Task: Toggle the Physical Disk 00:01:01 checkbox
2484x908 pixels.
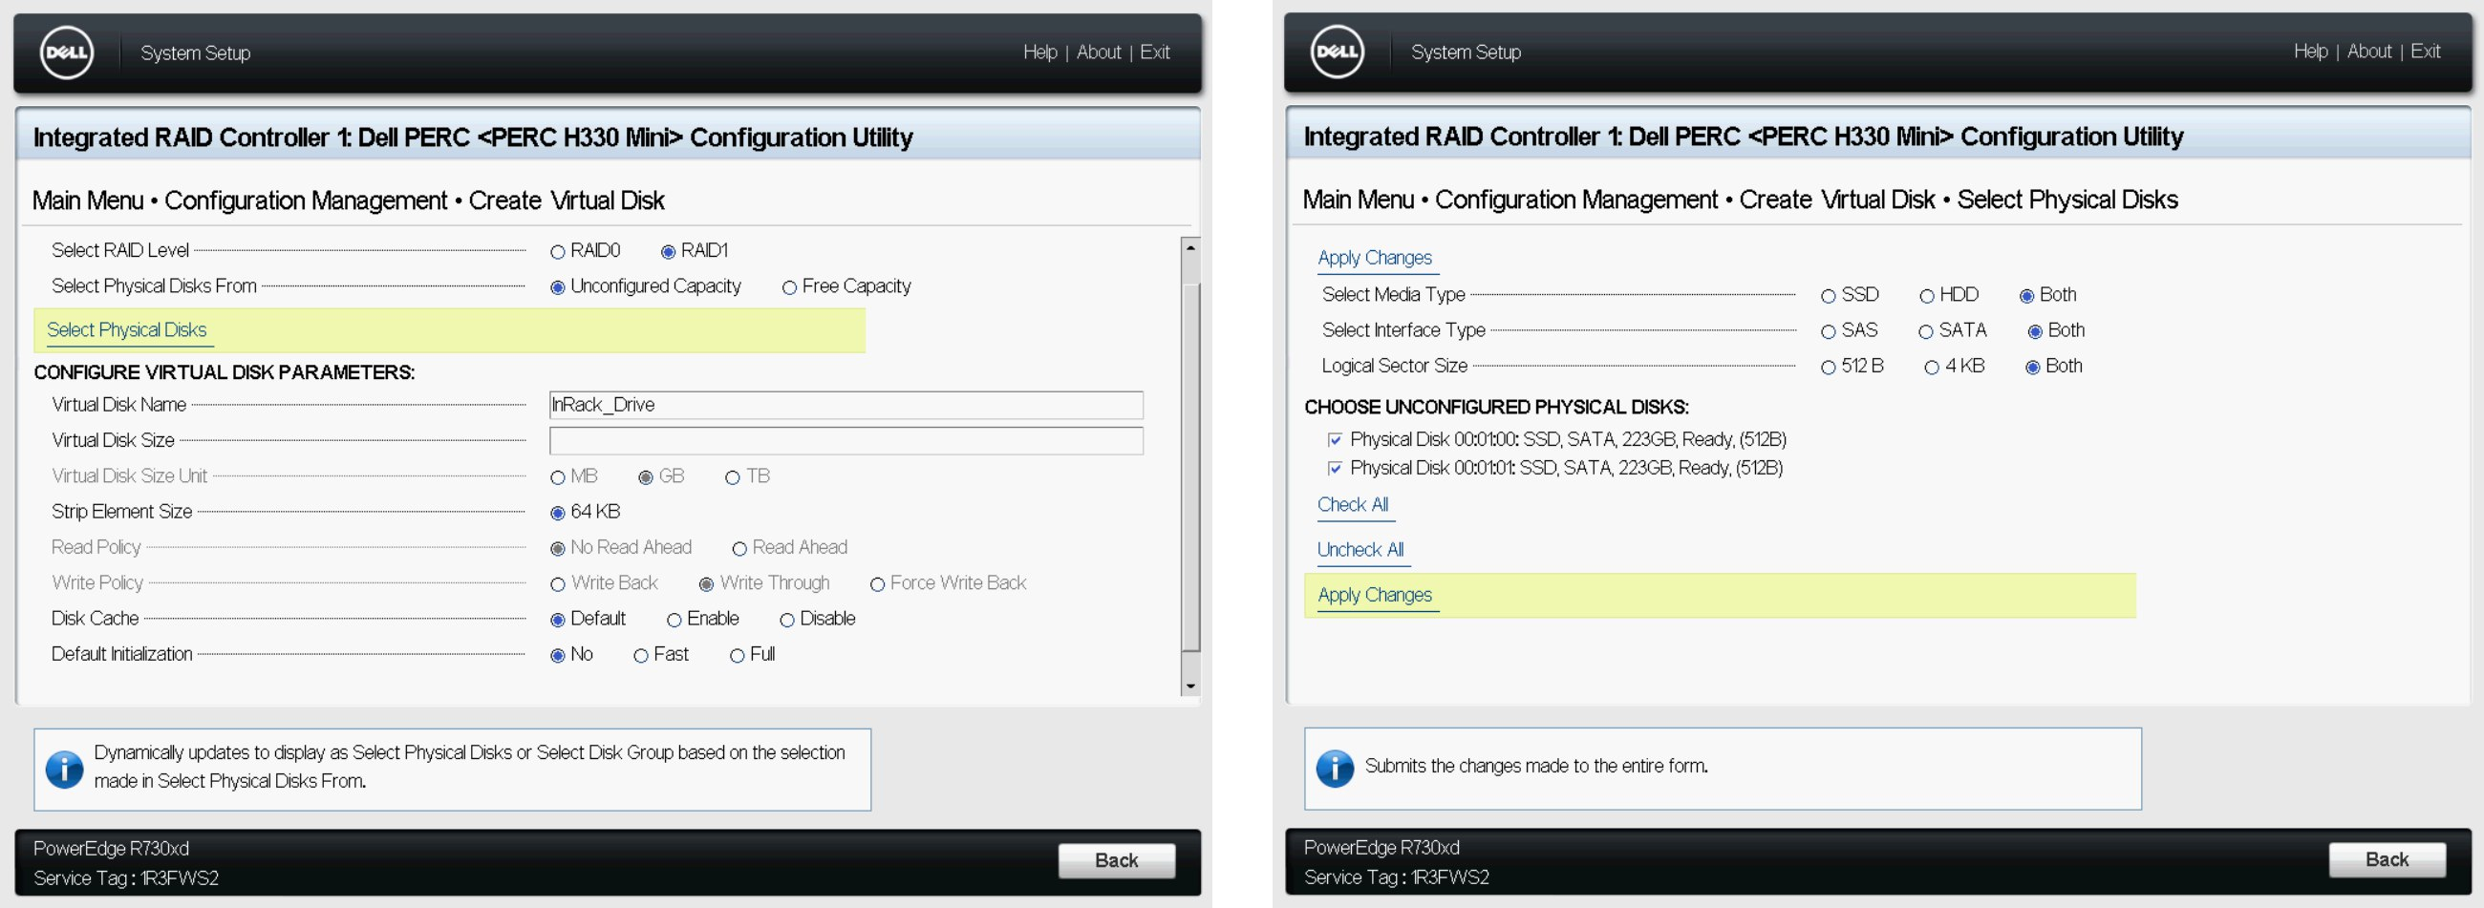Action: coord(1335,469)
